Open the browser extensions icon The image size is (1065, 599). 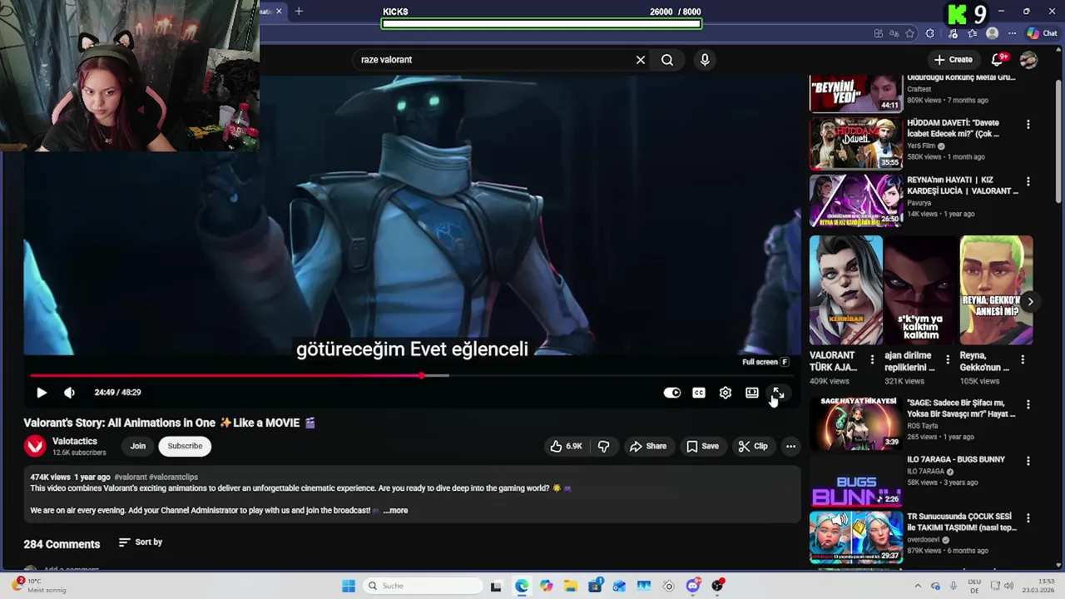pos(930,33)
